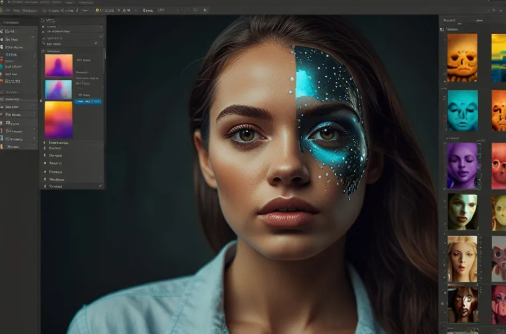Apply the blonde woman portrait preset
The height and width of the screenshot is (334, 506).
462,259
